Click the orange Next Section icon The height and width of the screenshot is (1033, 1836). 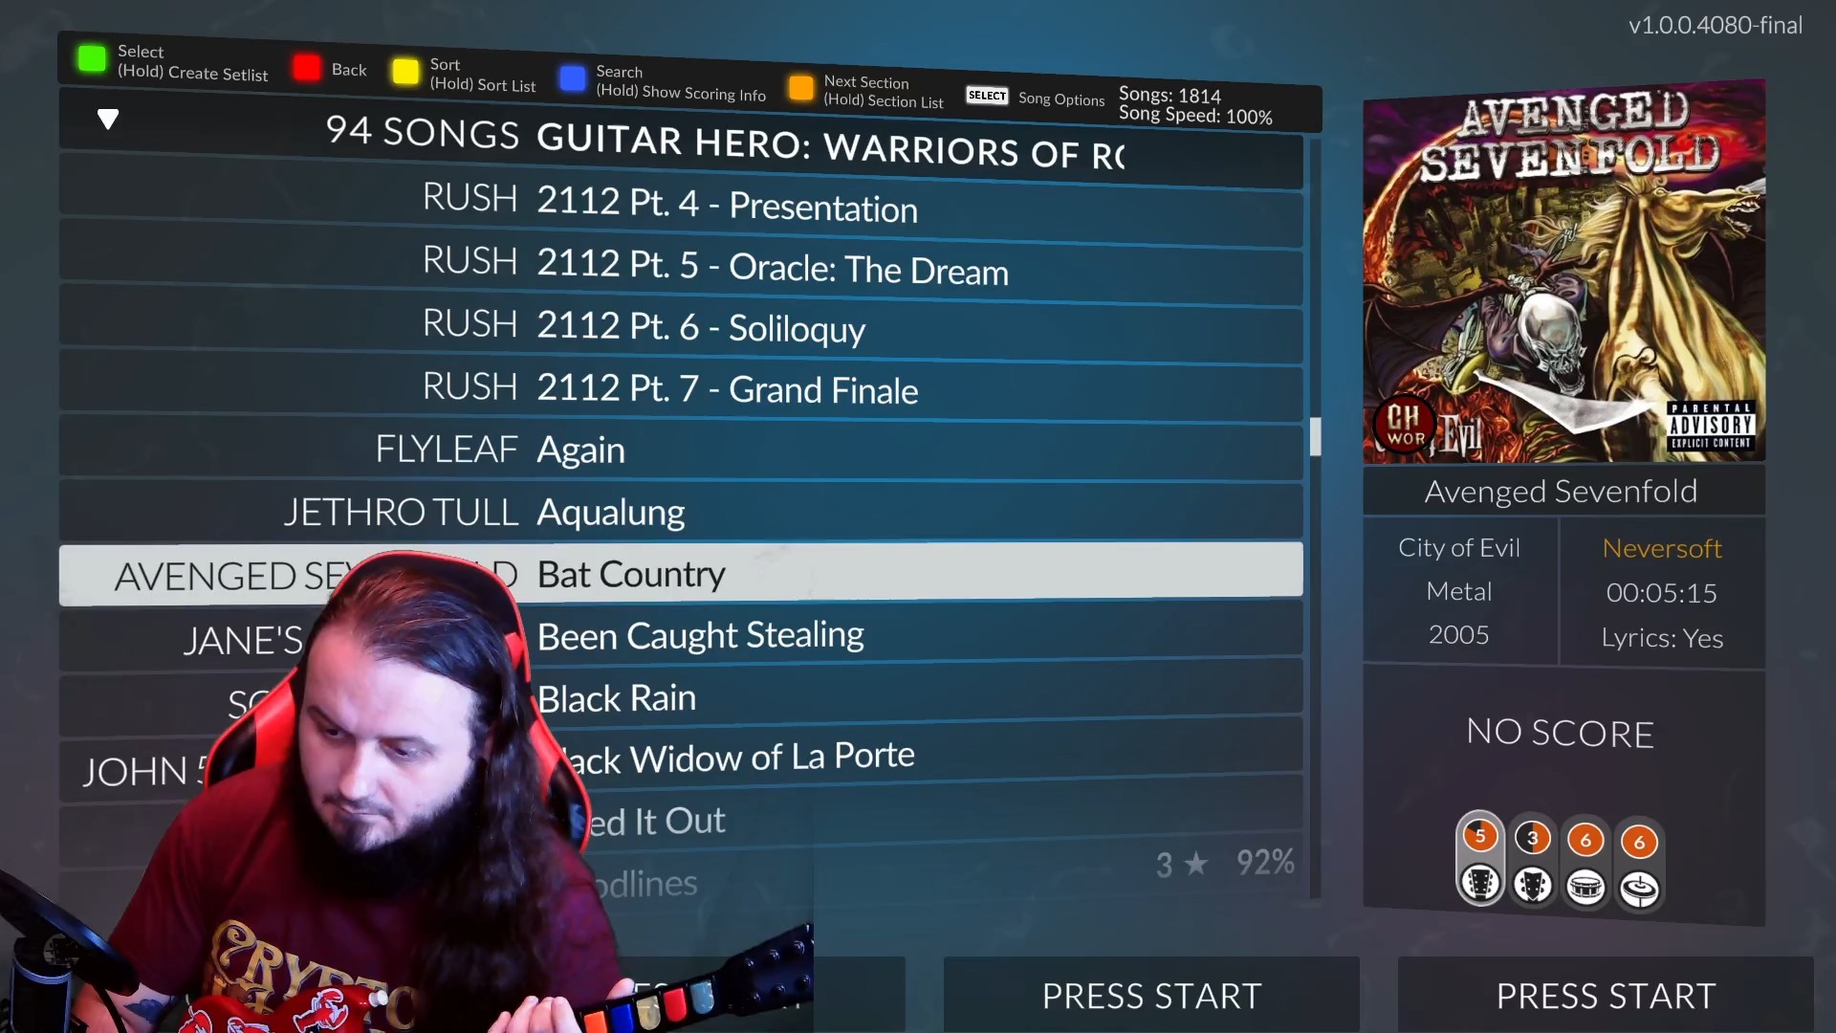click(x=801, y=88)
